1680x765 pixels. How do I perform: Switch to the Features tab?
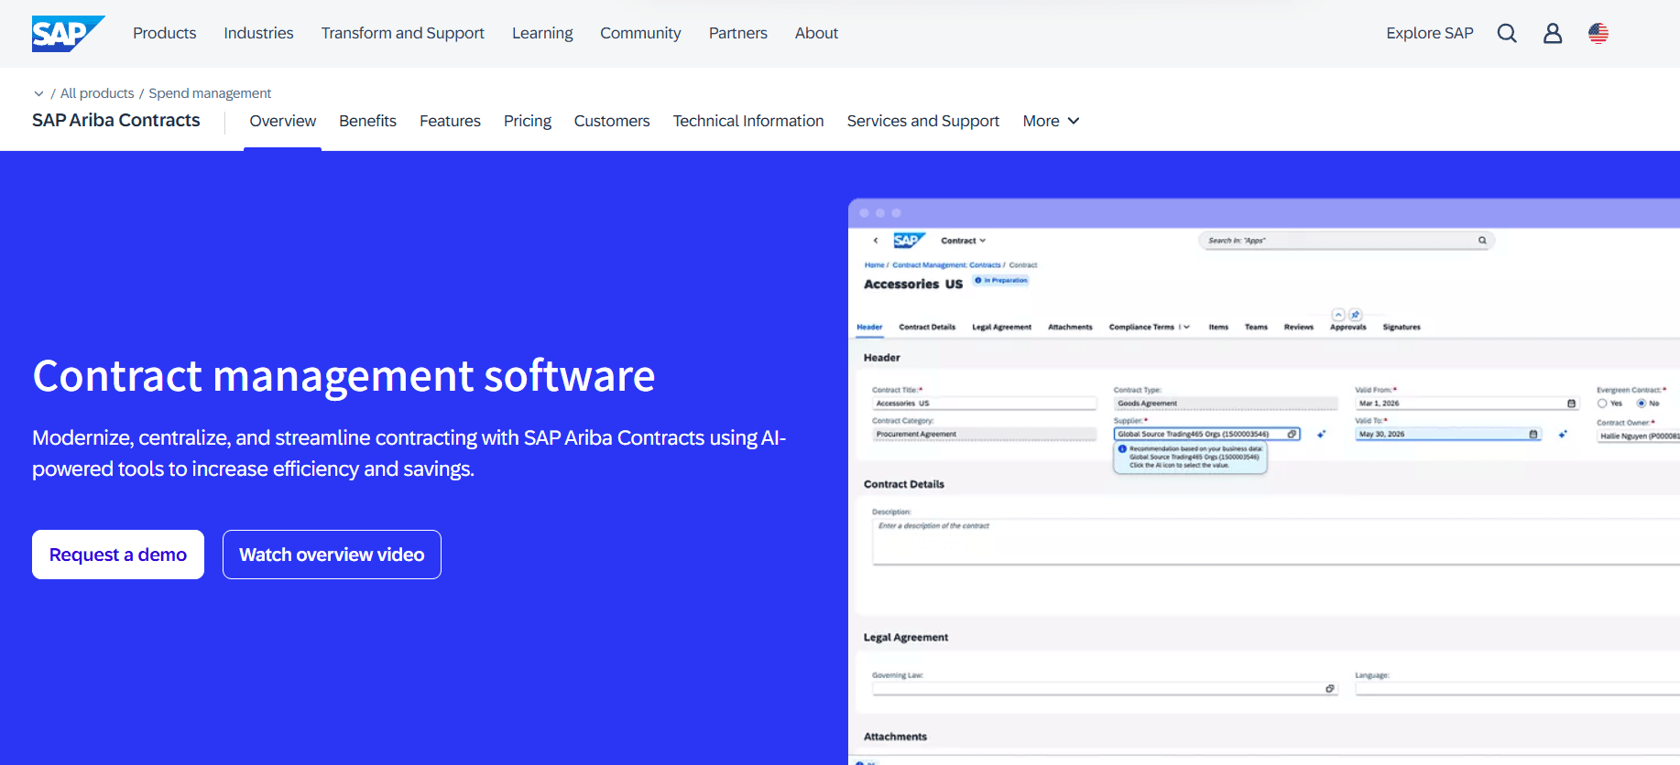[450, 121]
